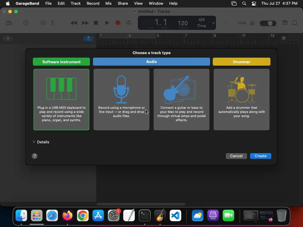Viewport: 303px width, 227px height.
Task: Open the Edit menu
Action: pos(61,3)
